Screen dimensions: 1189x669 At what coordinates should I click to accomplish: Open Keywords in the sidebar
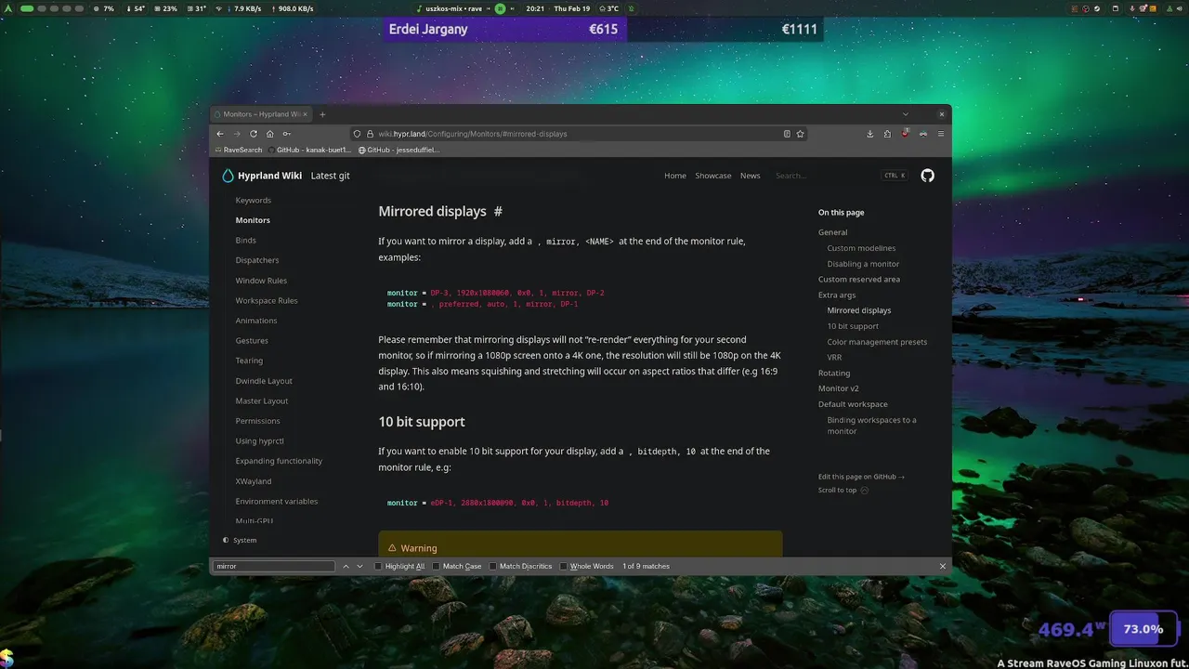(254, 200)
